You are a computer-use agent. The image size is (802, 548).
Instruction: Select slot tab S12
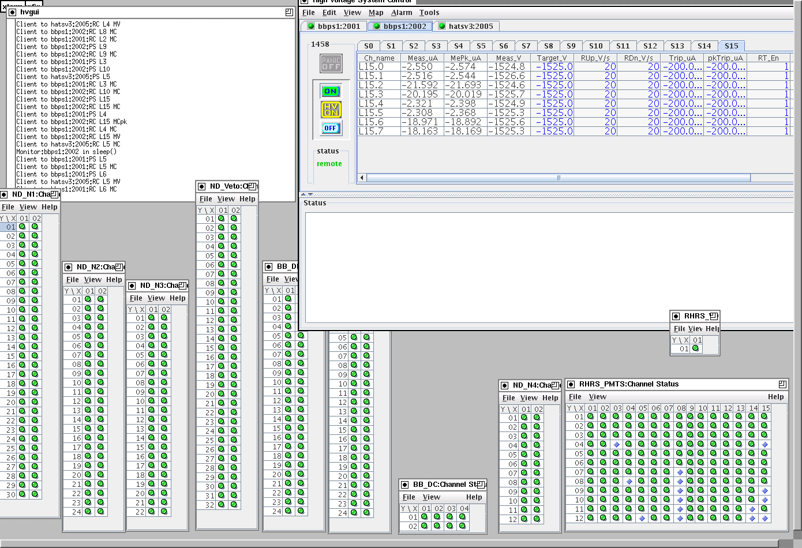650,46
